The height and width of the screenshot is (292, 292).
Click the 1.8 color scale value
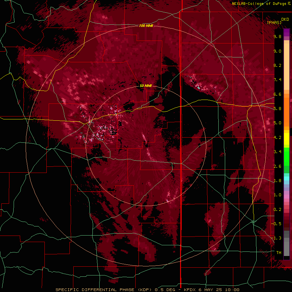(x=277, y=181)
